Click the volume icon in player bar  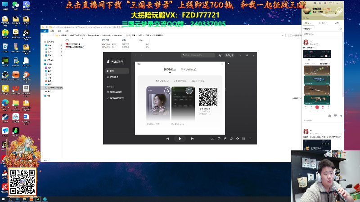click(x=238, y=139)
